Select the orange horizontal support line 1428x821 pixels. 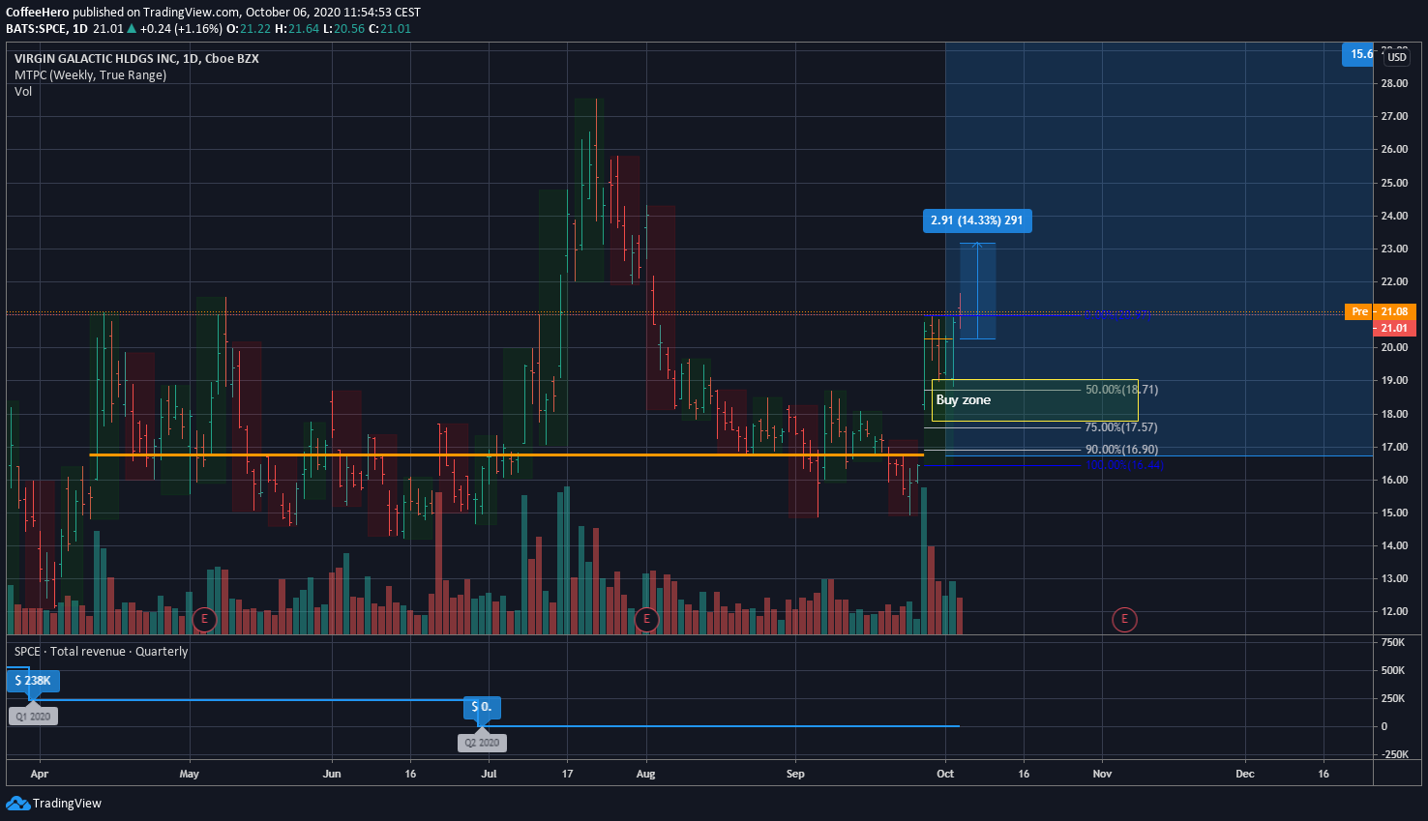click(x=506, y=454)
